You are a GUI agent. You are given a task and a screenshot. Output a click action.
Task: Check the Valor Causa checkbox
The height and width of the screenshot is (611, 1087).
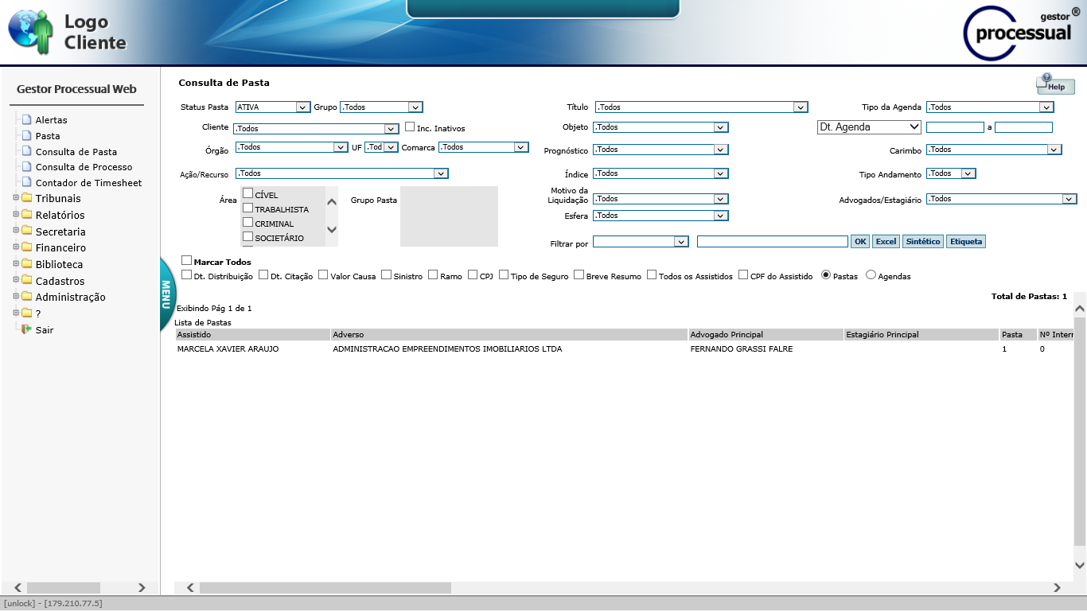[323, 275]
